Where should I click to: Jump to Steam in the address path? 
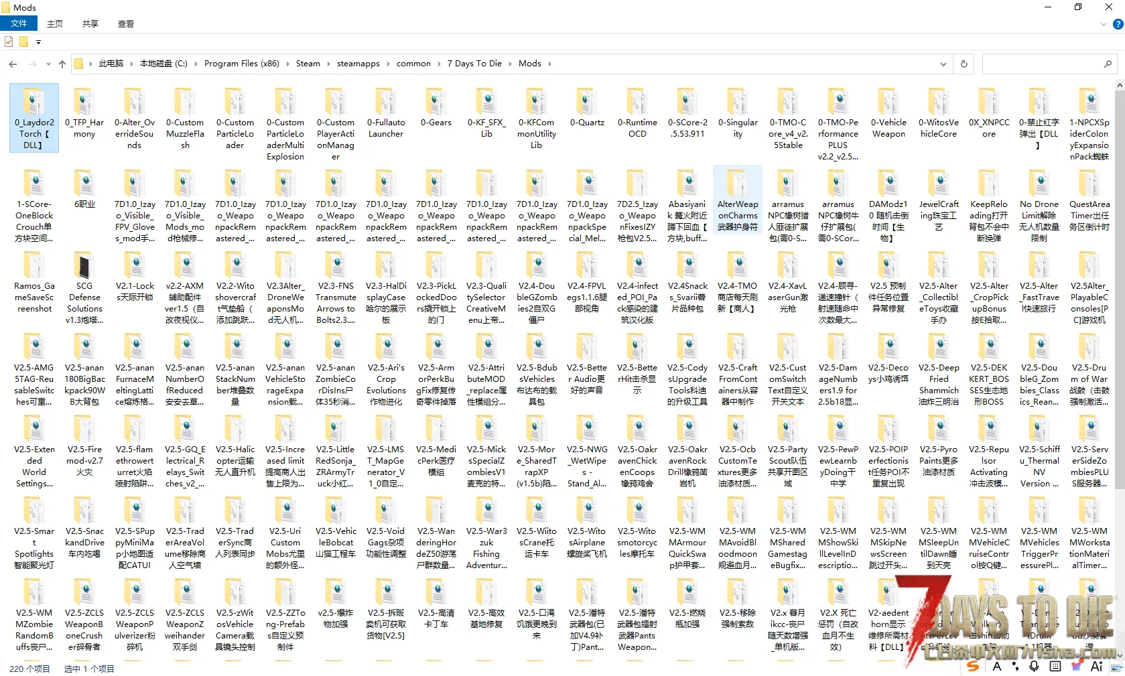click(308, 64)
